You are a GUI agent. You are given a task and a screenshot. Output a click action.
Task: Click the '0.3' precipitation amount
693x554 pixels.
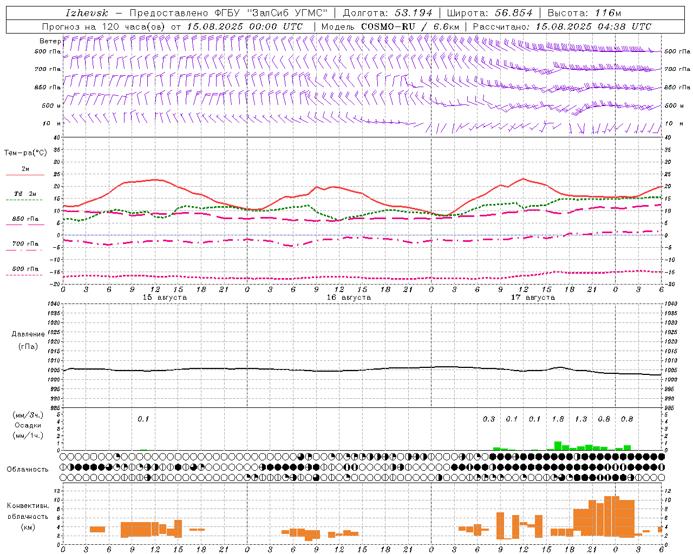(489, 419)
